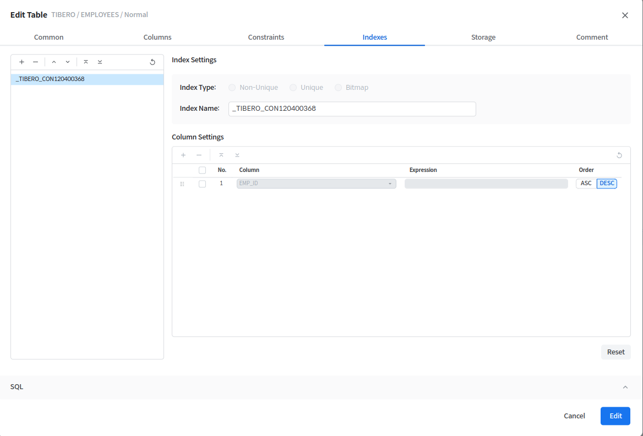This screenshot has height=436, width=643.
Task: Click the Index Name text field
Action: tap(352, 109)
